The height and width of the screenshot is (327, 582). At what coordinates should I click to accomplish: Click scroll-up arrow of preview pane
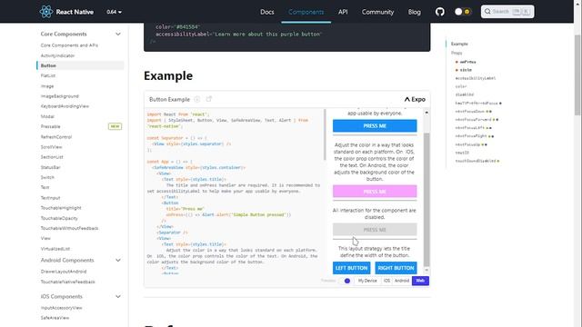pyautogui.click(x=426, y=113)
